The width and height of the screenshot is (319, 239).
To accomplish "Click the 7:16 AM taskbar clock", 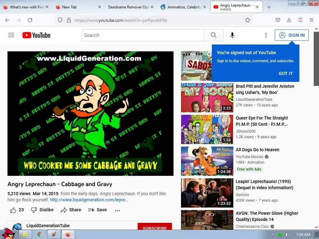I will point(303,235).
